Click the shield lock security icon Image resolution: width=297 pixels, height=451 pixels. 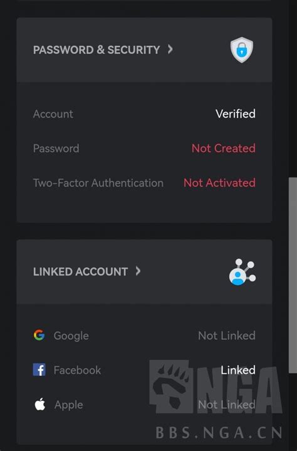pos(242,50)
